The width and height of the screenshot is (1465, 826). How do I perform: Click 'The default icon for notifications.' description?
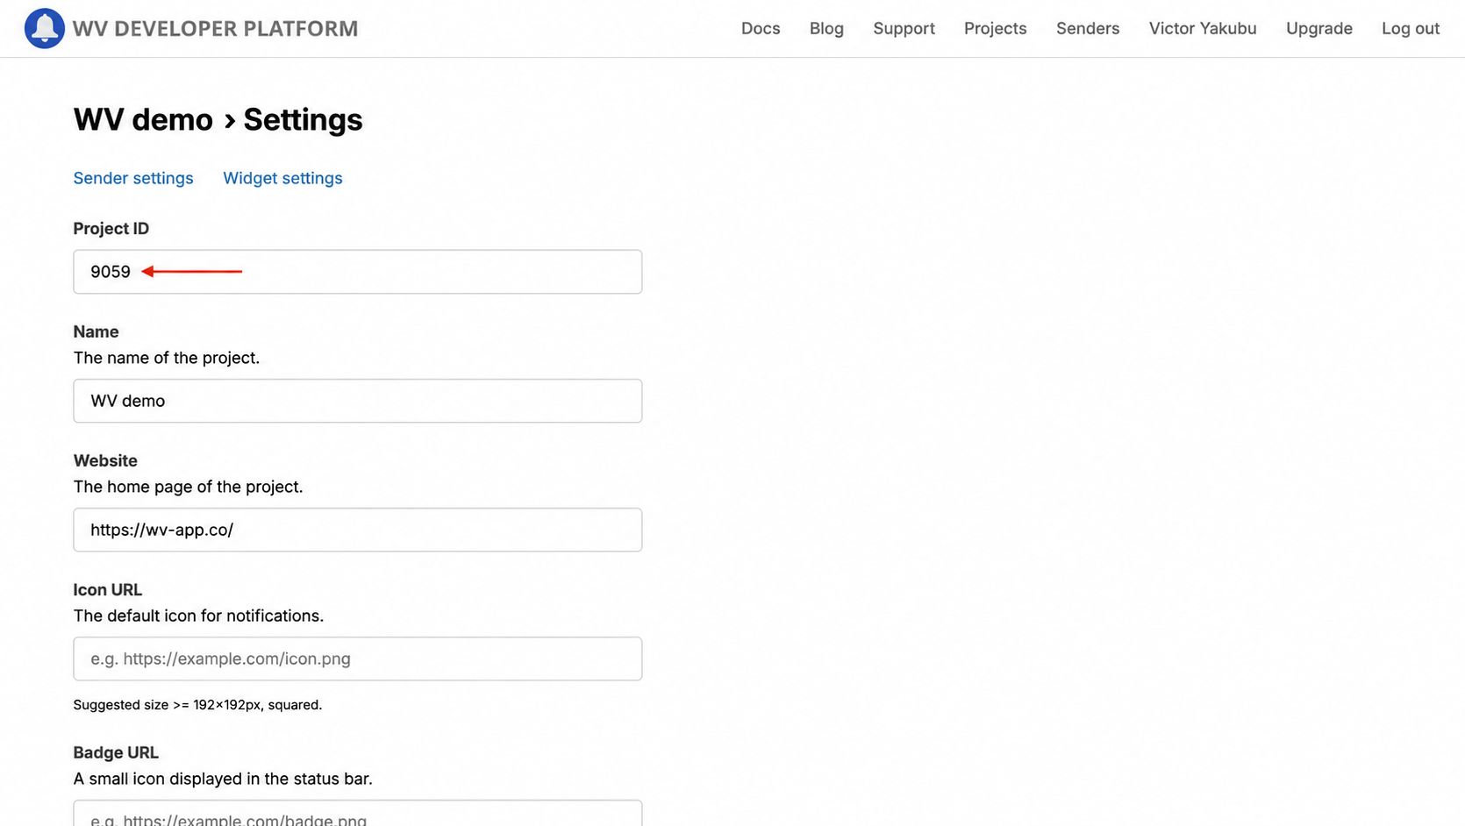tap(198, 616)
